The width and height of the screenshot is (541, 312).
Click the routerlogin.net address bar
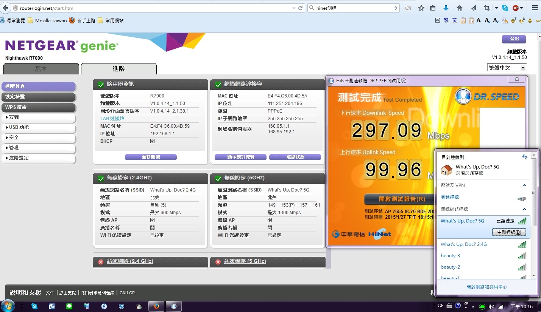tap(155, 8)
